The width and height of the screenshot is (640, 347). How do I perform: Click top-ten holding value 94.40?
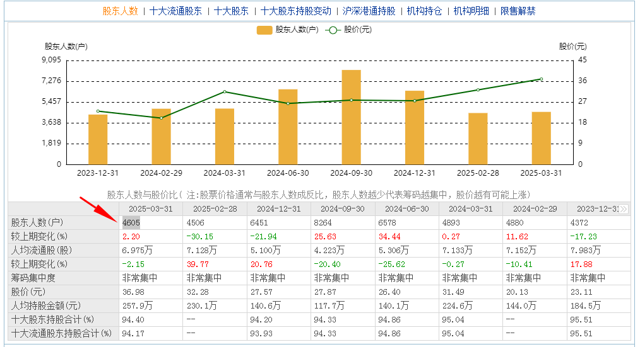coord(133,320)
